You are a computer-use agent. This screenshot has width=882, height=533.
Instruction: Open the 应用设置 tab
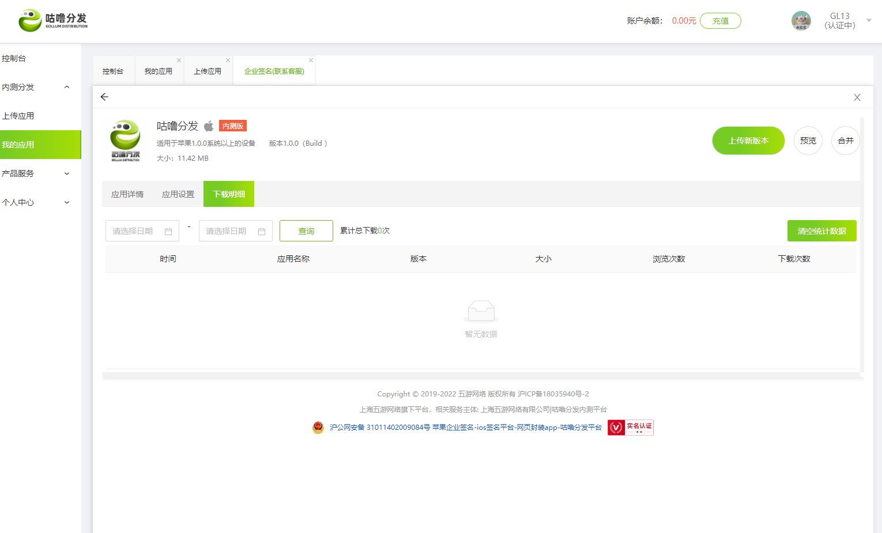[x=178, y=194]
